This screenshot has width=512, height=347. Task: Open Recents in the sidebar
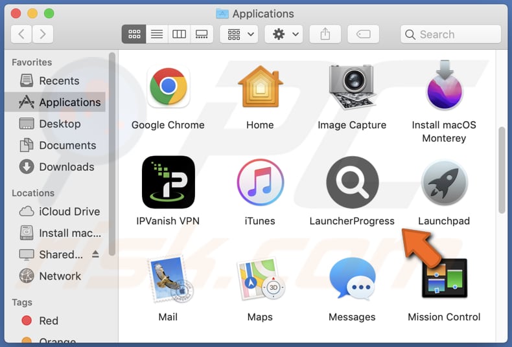(x=56, y=80)
